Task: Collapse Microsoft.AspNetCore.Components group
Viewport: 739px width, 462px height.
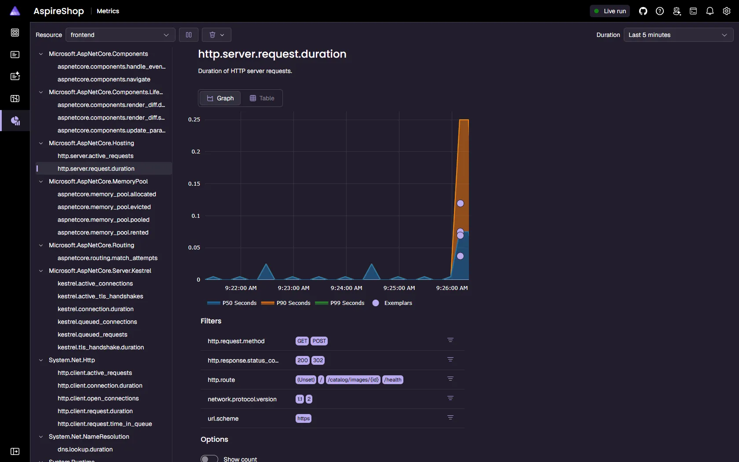Action: pos(41,54)
